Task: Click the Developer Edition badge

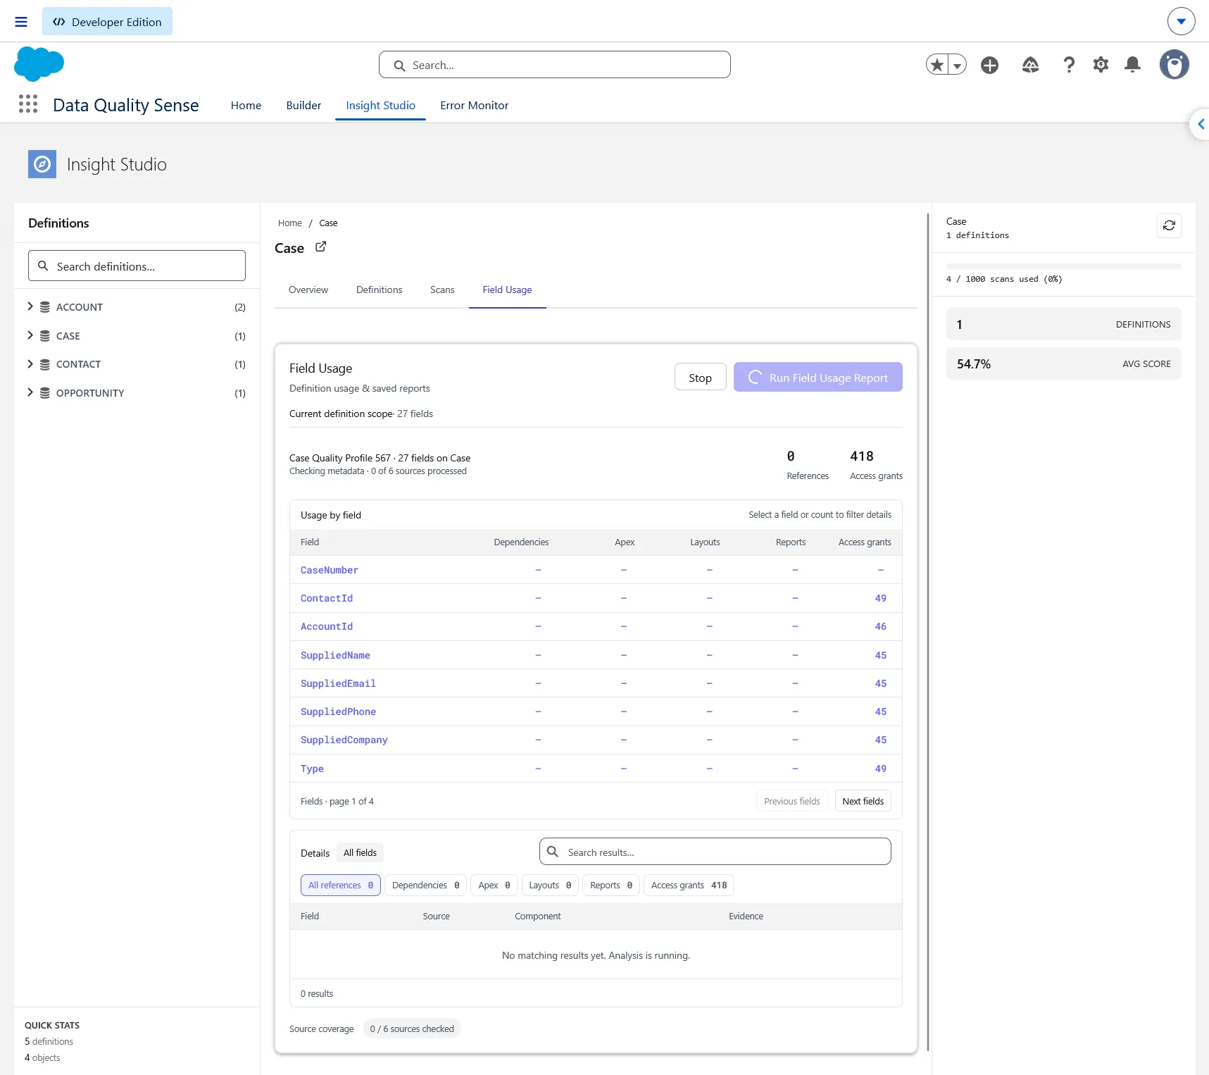Action: [x=107, y=22]
